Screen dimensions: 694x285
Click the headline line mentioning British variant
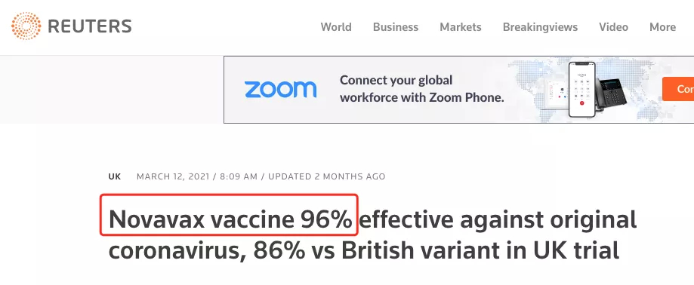pos(363,251)
